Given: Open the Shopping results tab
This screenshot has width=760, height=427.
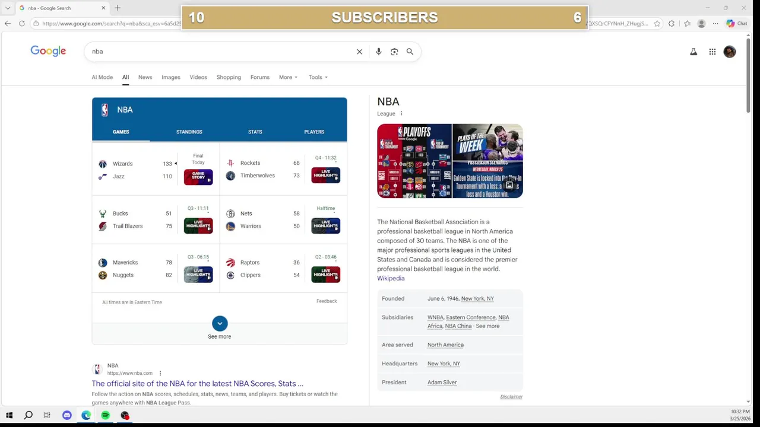Looking at the screenshot, I should [x=229, y=77].
